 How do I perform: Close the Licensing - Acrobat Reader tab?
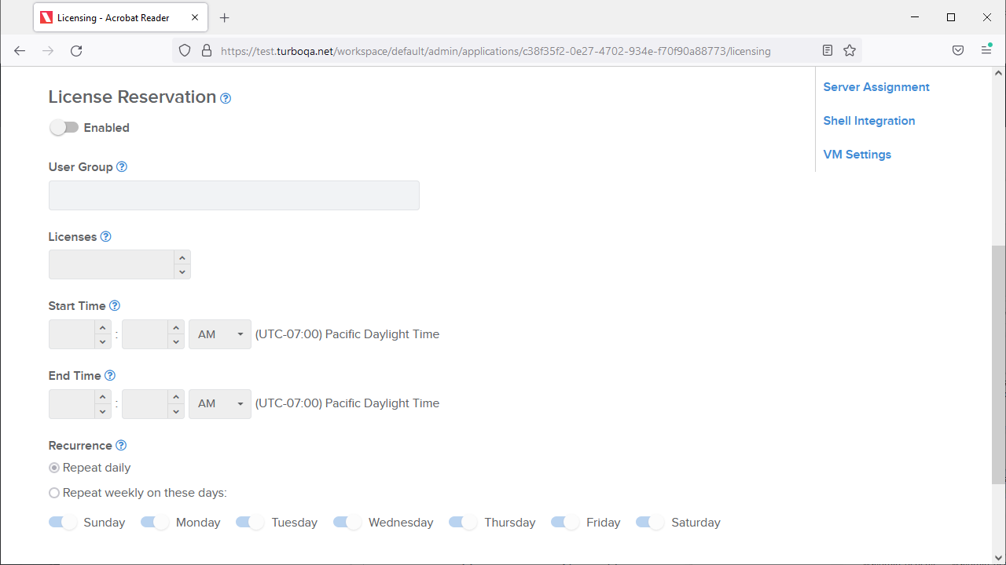pos(195,17)
